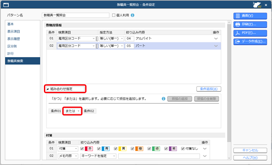
Task: Add a condition with 条件追加(A)
Action: [x=209, y=89]
